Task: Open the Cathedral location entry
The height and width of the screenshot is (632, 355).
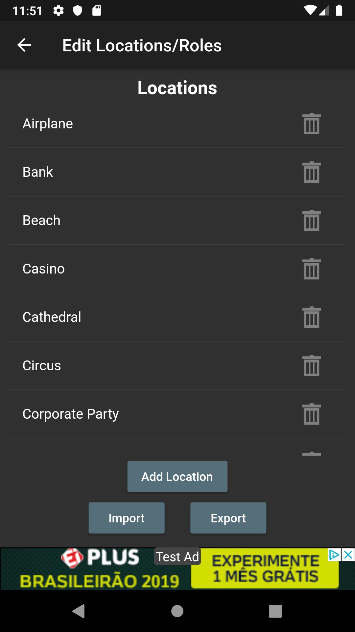Action: (52, 317)
